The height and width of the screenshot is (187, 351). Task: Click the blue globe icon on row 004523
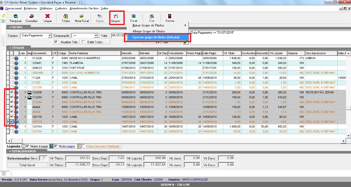click(16, 68)
